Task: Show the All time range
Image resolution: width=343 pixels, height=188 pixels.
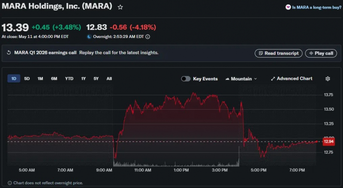Action: (109, 79)
